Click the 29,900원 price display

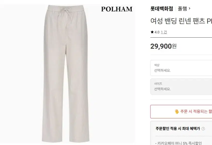163,46
